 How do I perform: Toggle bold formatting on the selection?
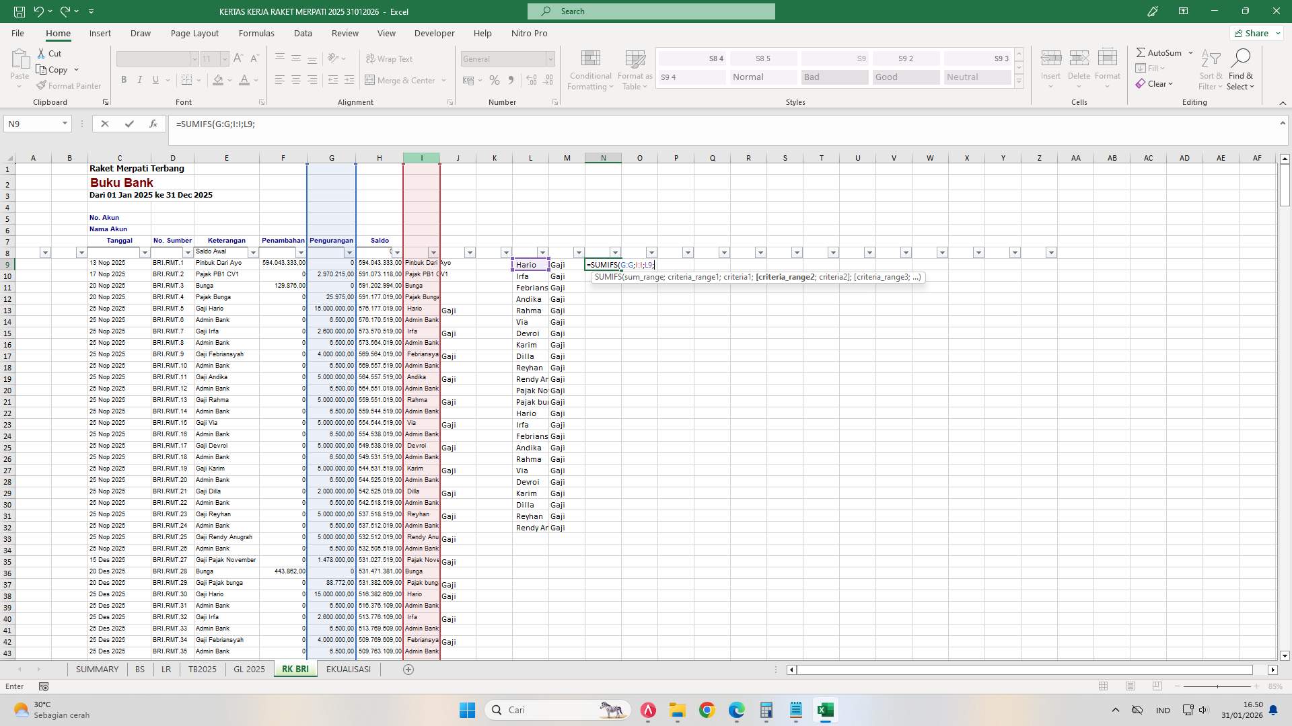pyautogui.click(x=124, y=79)
